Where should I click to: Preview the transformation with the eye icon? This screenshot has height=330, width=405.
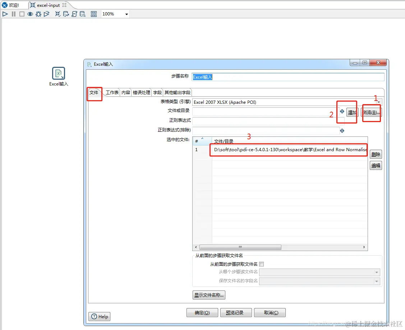[30, 14]
